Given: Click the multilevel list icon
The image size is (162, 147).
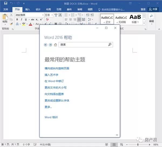Looking at the screenshot, I should 80,15.
